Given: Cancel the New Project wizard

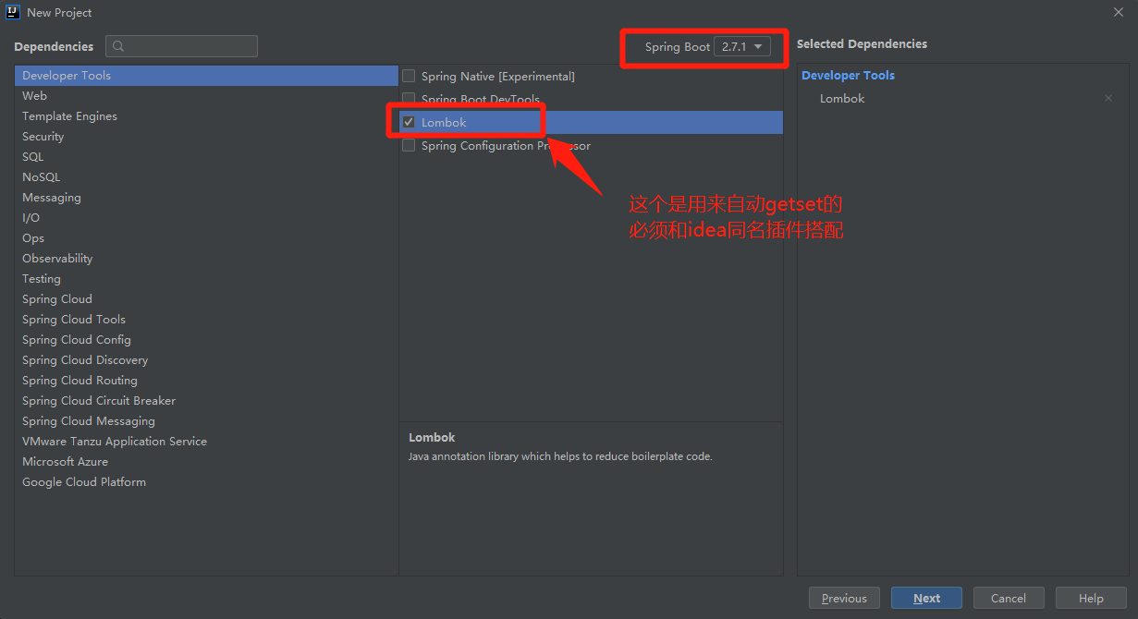Looking at the screenshot, I should 1009,598.
